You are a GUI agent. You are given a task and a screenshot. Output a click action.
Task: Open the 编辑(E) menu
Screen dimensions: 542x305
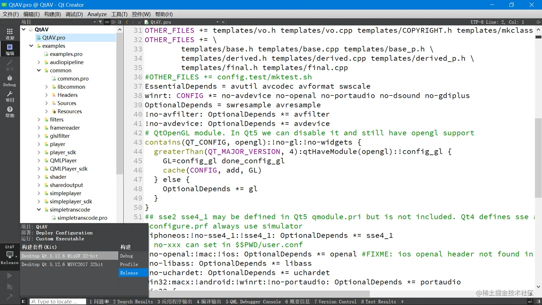32,14
